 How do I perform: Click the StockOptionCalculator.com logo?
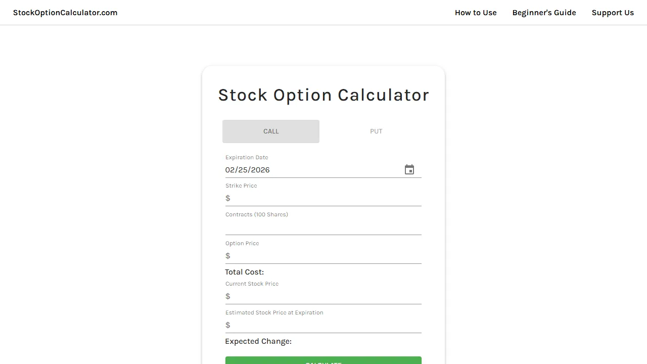point(65,13)
